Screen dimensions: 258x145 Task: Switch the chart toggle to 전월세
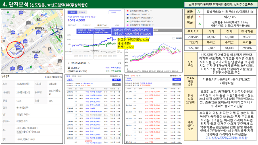click(82, 12)
